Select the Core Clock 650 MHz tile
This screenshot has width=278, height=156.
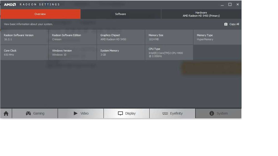click(x=24, y=52)
